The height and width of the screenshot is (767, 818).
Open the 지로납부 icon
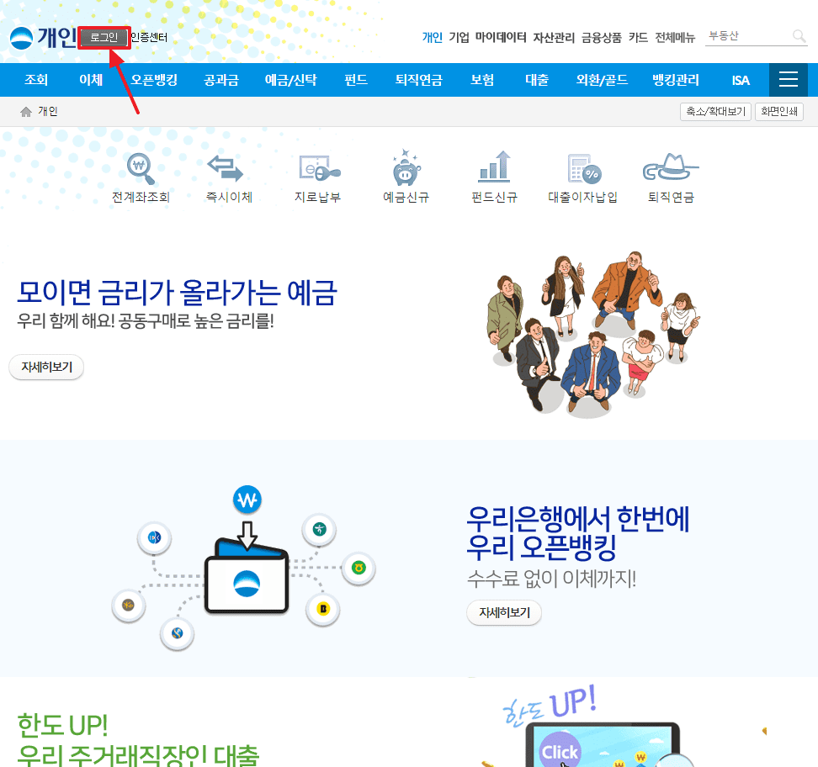[x=319, y=168]
